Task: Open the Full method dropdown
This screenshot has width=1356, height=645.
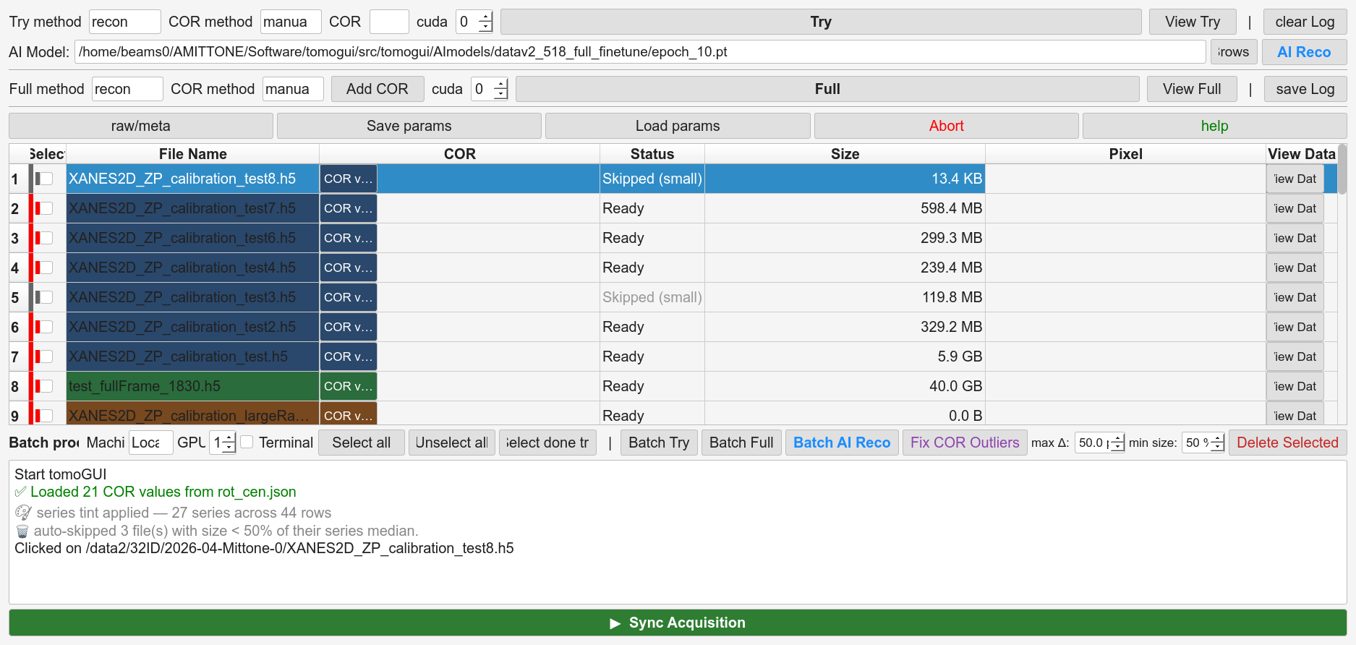Action: [x=127, y=89]
